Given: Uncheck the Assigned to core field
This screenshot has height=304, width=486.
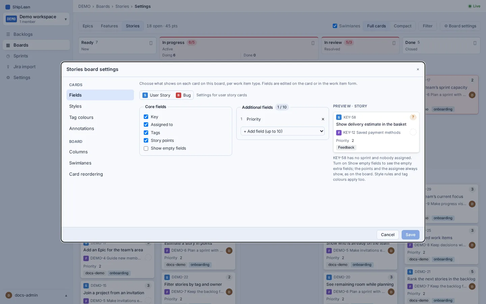Looking at the screenshot, I should 146,125.
